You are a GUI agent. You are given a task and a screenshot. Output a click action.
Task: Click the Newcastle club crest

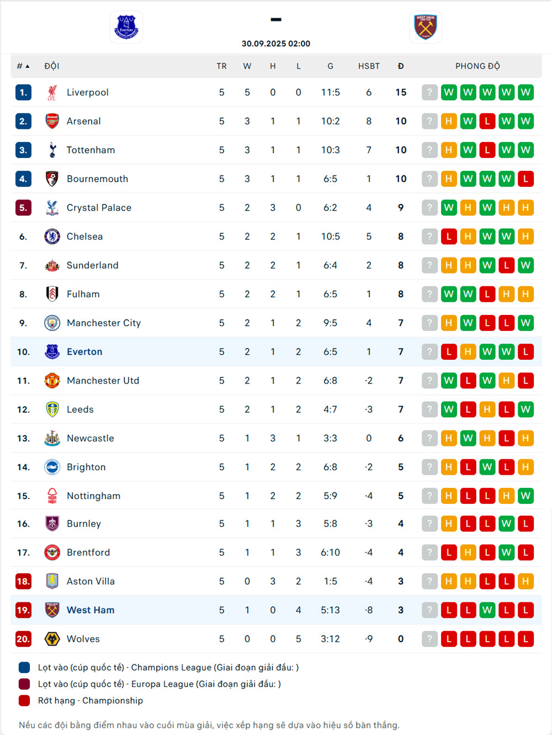point(52,438)
